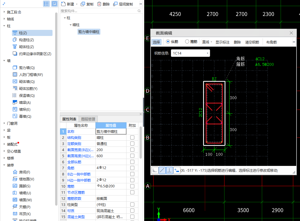This screenshot has height=221, width=300.
Task: Click 显示标注 in section editor toolbar
Action: pos(222,42)
